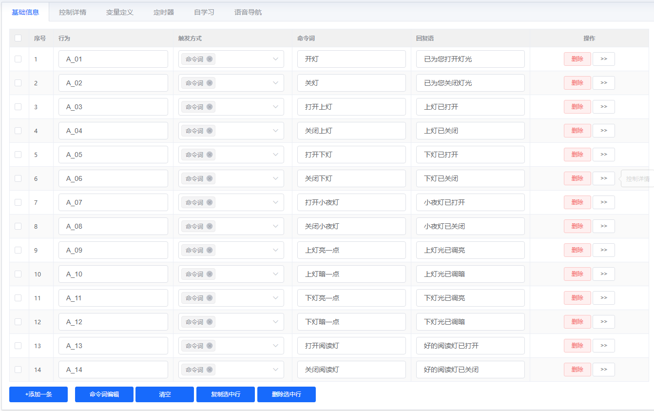The height and width of the screenshot is (411, 654).
Task: Switch to the 控制详情 tab
Action: [x=73, y=12]
